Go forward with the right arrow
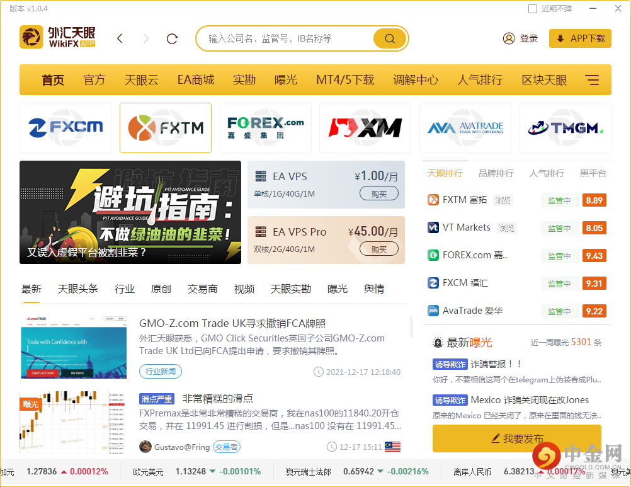This screenshot has height=487, width=631. pos(146,38)
